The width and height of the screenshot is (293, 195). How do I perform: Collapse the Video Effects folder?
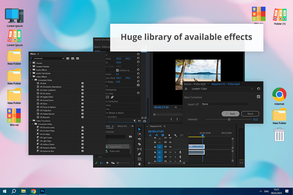(31, 77)
